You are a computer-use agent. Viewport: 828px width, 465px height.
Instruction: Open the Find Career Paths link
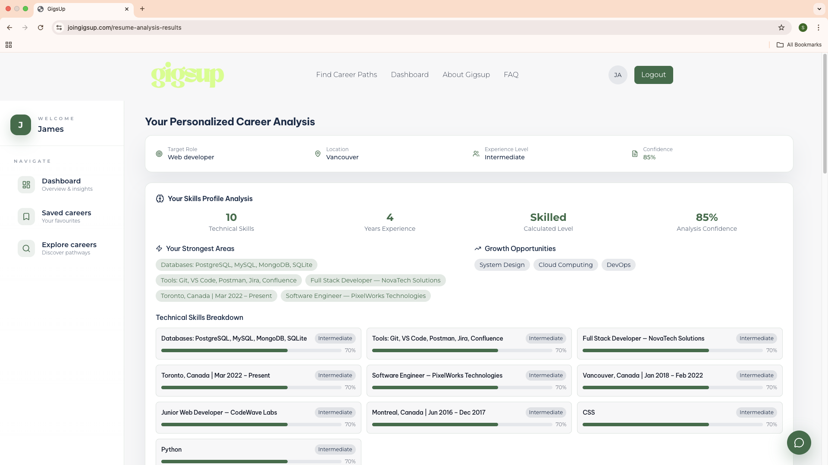click(x=346, y=74)
